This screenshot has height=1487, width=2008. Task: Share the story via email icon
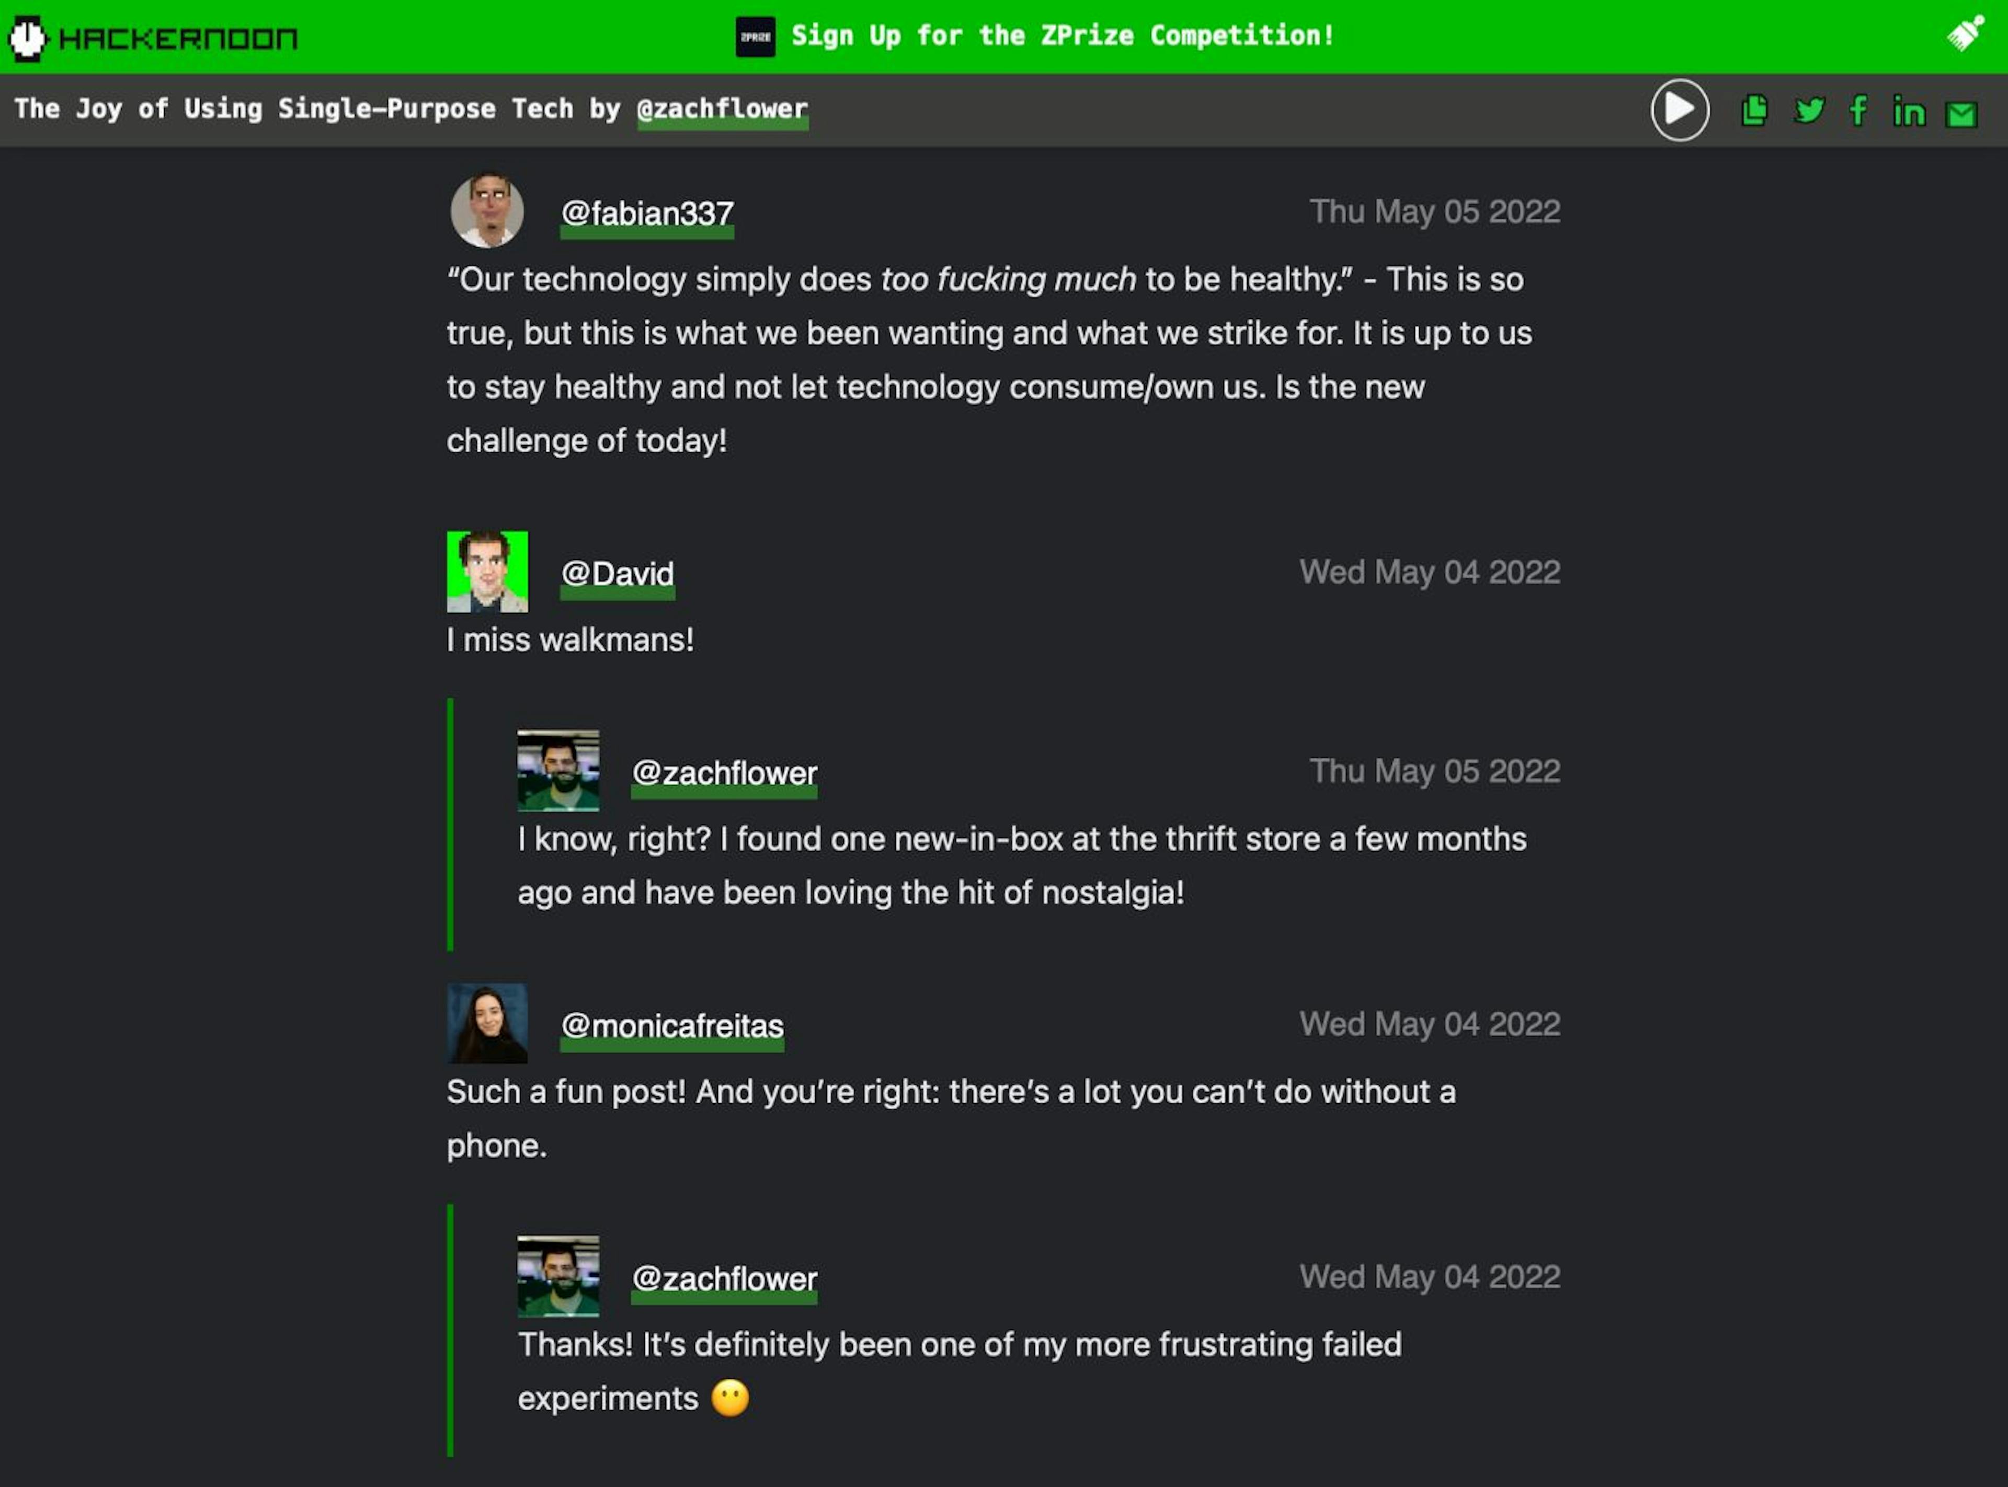point(1961,115)
